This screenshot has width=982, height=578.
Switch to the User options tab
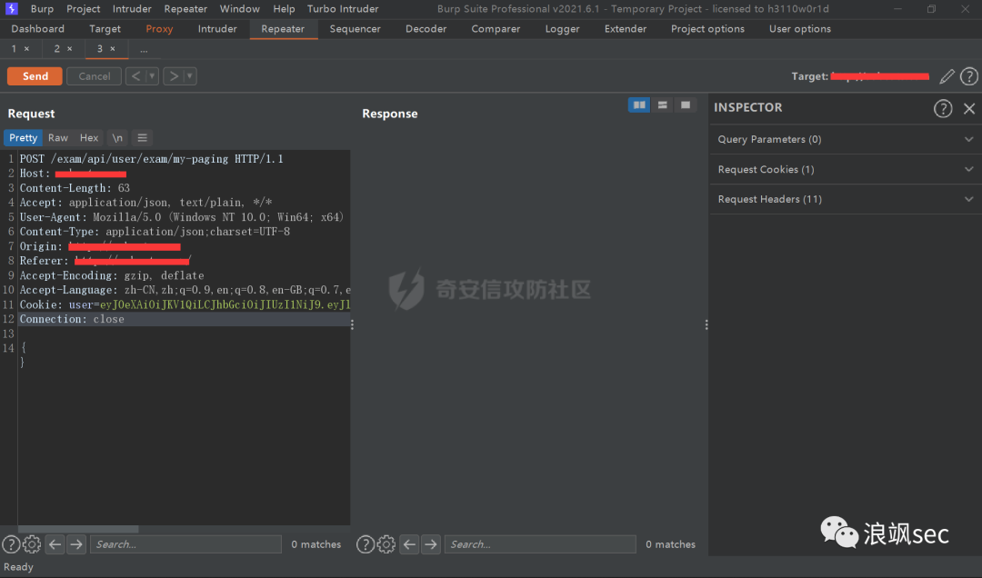click(800, 29)
